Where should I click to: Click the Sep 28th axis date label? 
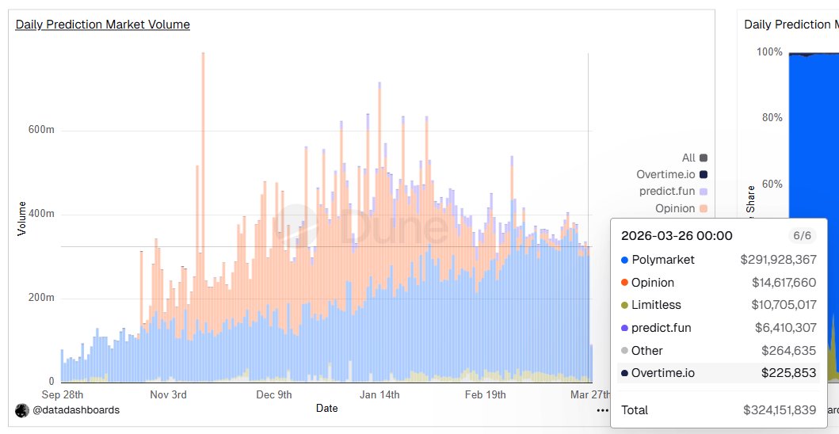click(63, 395)
